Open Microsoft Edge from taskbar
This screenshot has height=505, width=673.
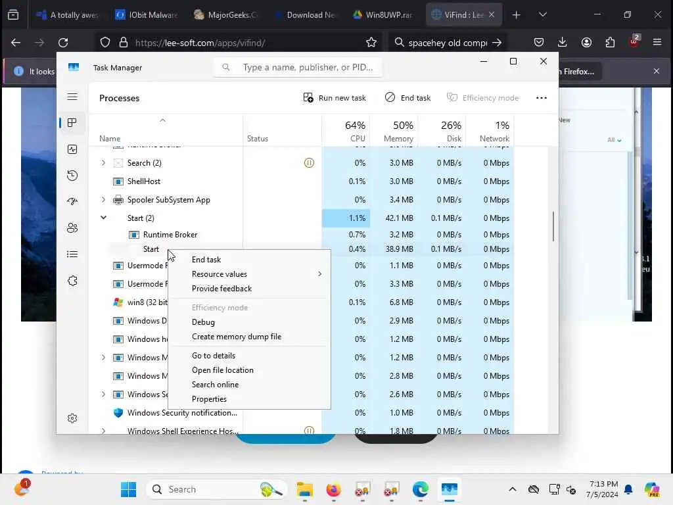point(420,489)
